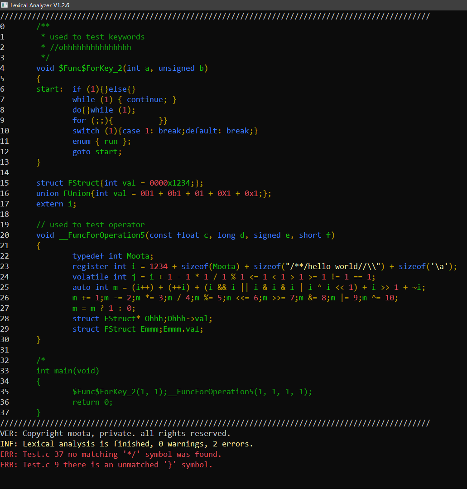The width and height of the screenshot is (467, 490).
Task: Click the 'FStruct' identifier on line 15
Action: click(x=84, y=183)
